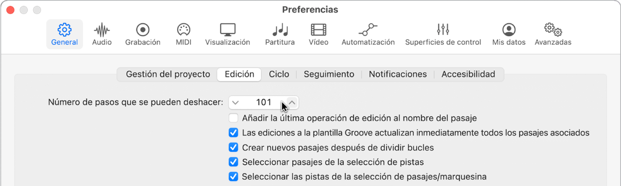The height and width of the screenshot is (186, 621).
Task: Open Automatización curve icon
Action: [x=368, y=30]
